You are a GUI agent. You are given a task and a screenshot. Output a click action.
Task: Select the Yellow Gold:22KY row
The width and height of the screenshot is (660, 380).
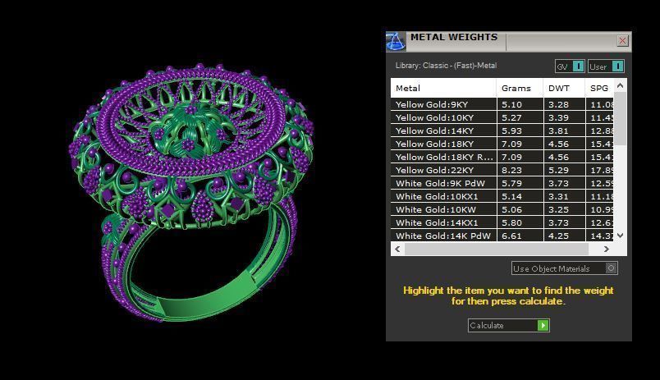pos(502,170)
